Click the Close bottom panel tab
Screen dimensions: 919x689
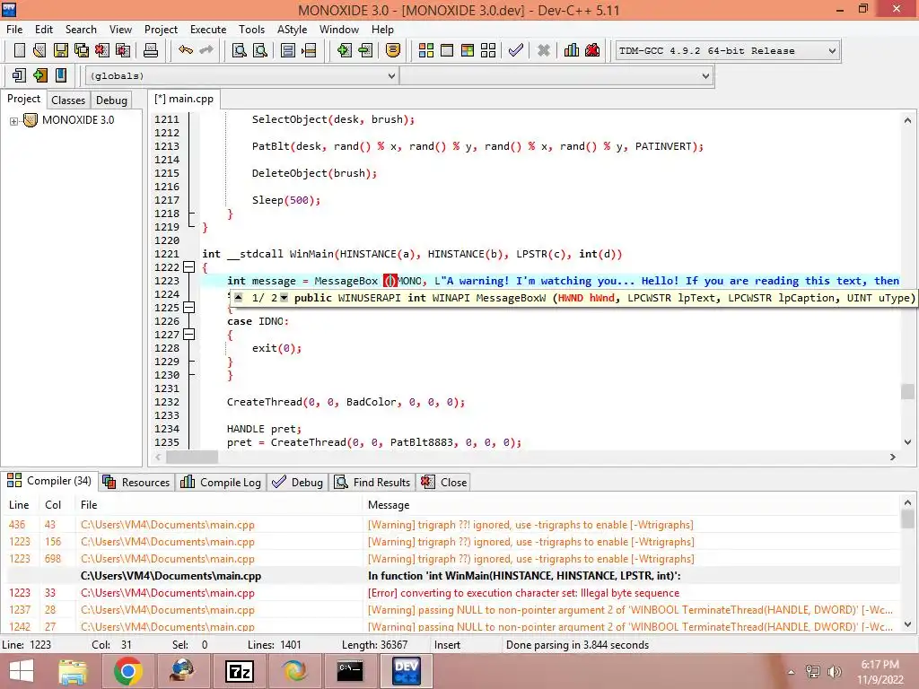444,482
